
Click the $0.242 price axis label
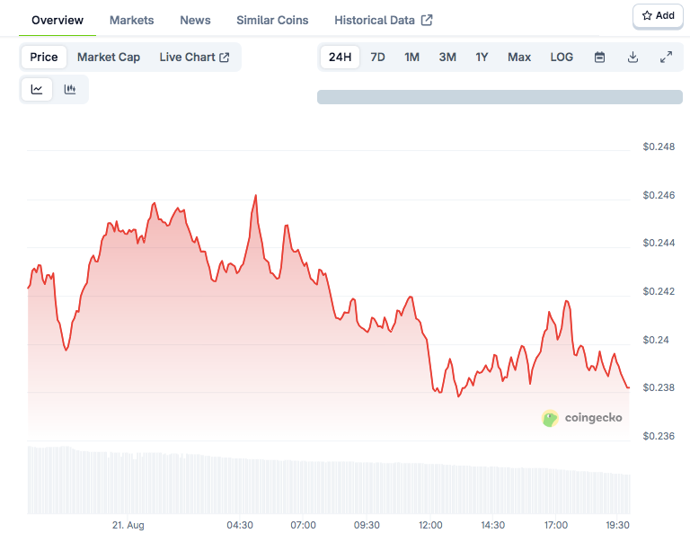tap(659, 291)
